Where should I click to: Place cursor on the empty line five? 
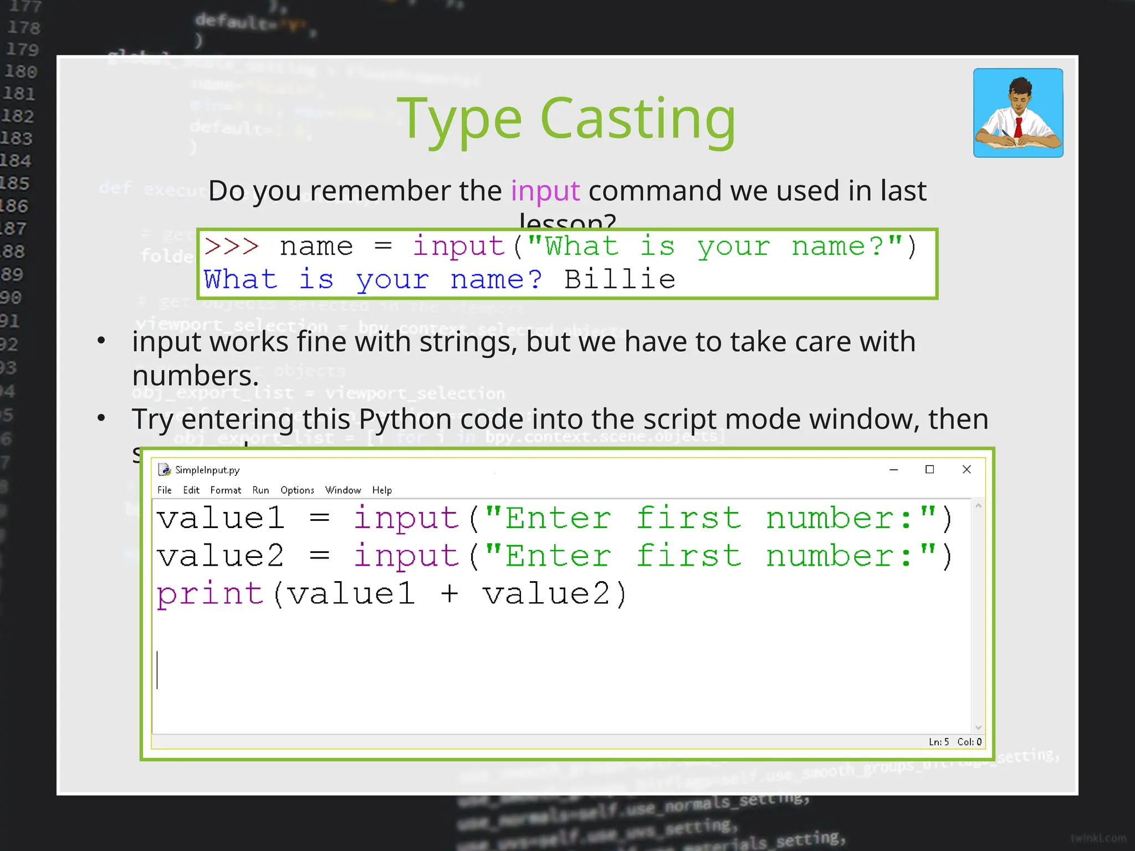pos(561,670)
